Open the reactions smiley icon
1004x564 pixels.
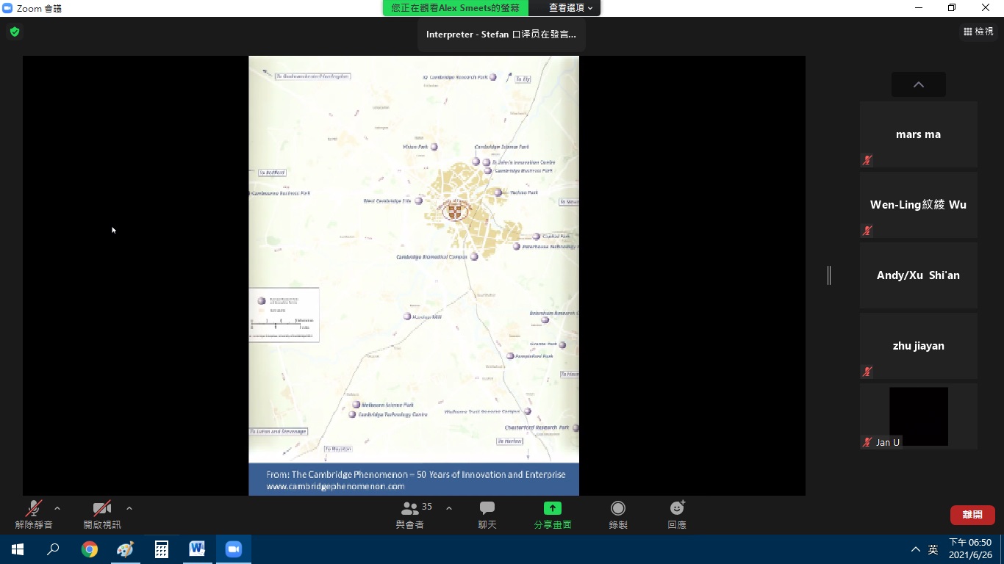677,508
